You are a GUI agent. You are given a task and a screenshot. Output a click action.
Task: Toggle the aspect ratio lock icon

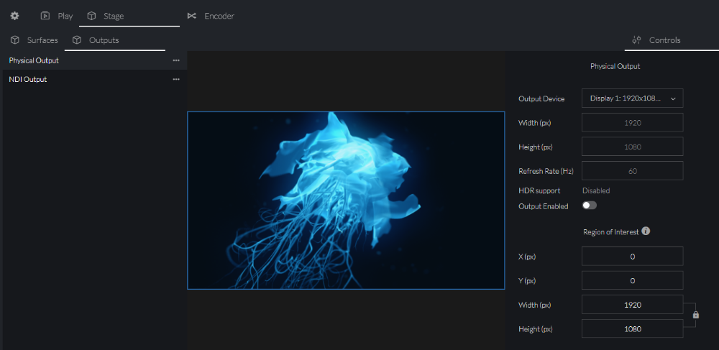coord(695,315)
